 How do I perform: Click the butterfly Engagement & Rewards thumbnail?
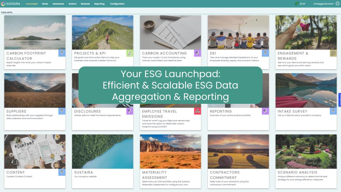tap(306, 32)
